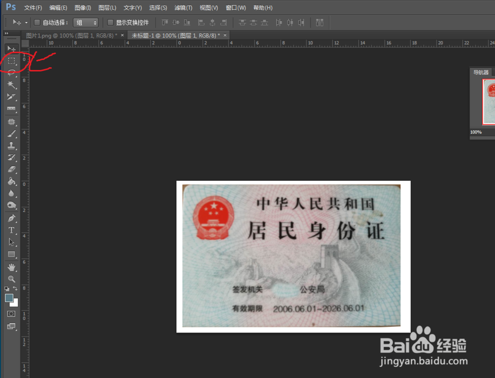Select the Brush tool
The width and height of the screenshot is (495, 378).
pos(11,133)
